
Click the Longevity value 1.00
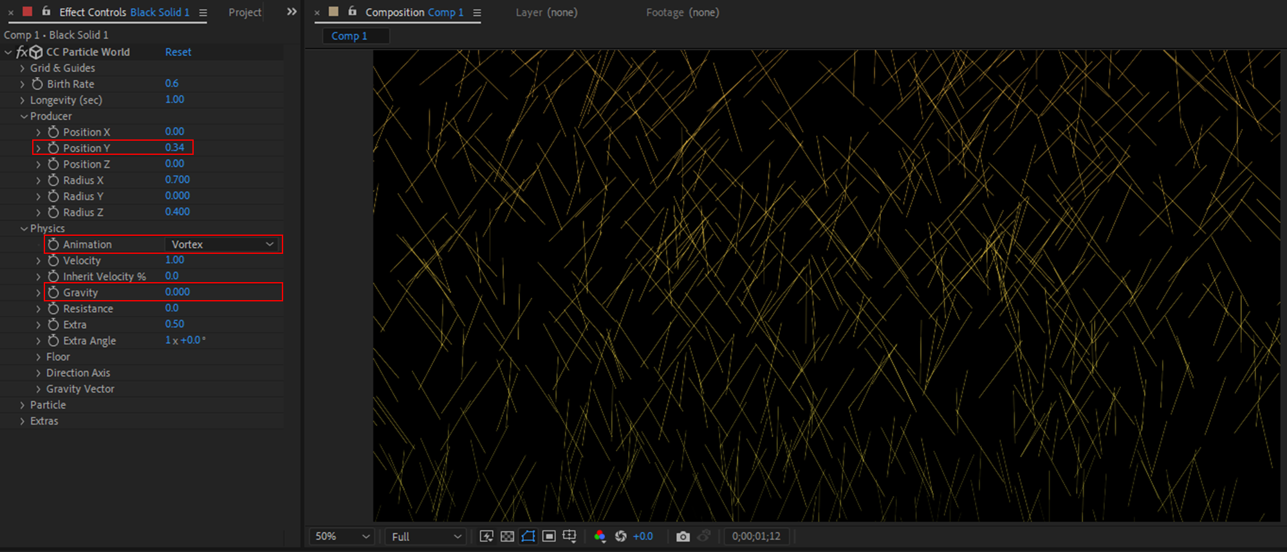tap(174, 100)
